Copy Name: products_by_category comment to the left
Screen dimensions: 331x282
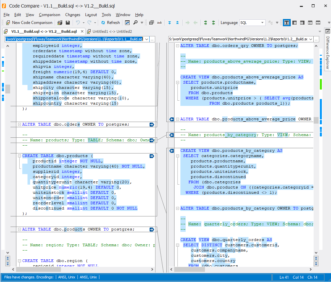tap(172, 135)
